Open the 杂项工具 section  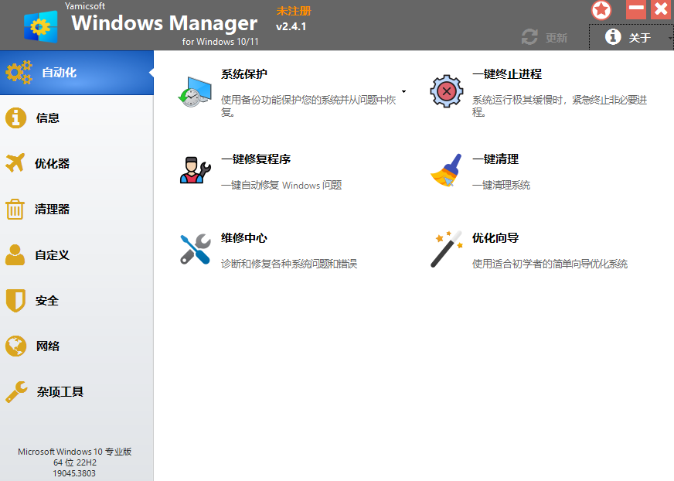(77, 391)
